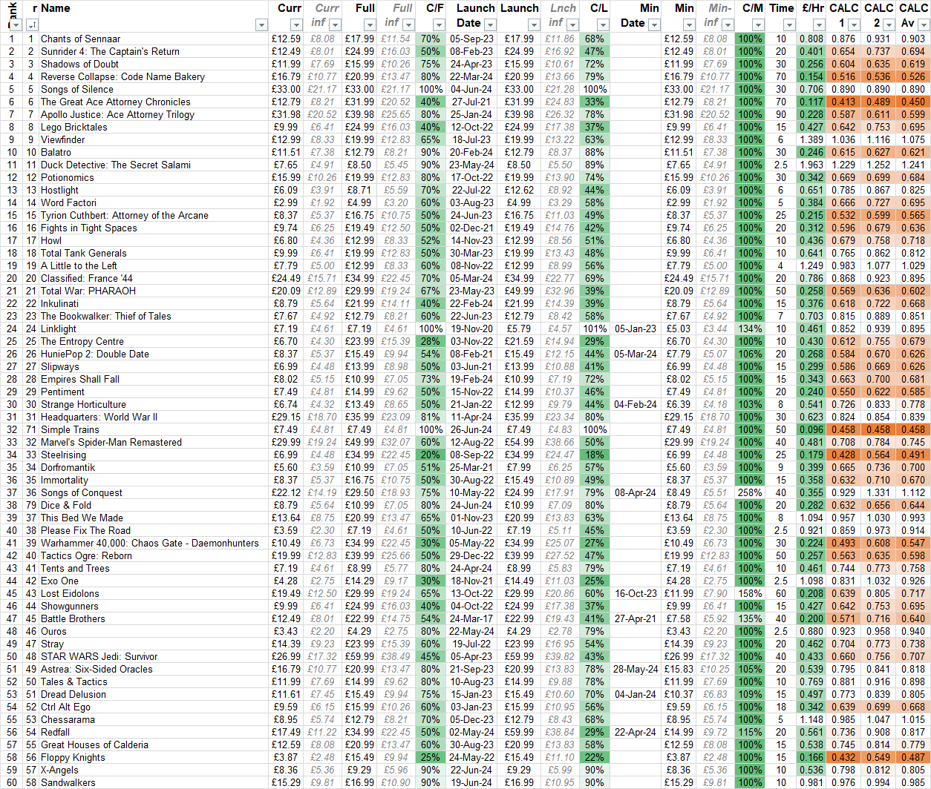931x789 pixels.
Task: Select 'STAR WARS Jedi: Survivor' name cell
Action: [154, 656]
